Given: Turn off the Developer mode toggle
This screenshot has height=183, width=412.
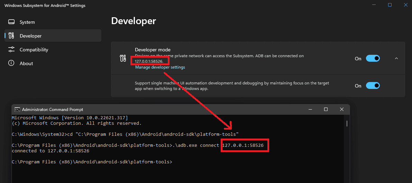Looking at the screenshot, I should pyautogui.click(x=373, y=58).
